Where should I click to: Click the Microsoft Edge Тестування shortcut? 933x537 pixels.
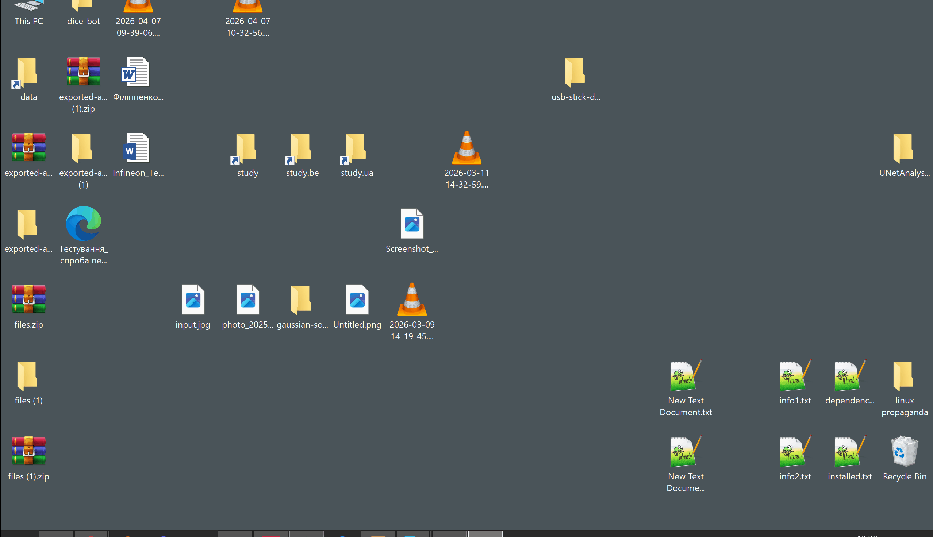point(83,224)
